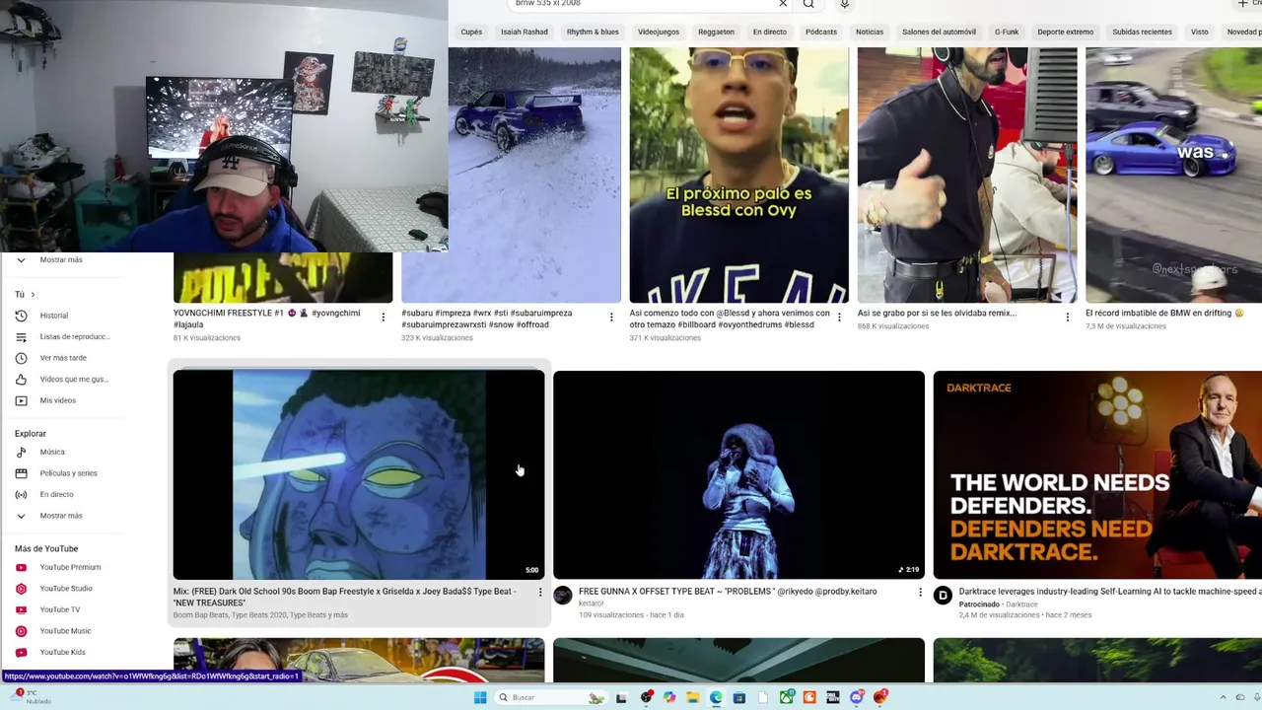The width and height of the screenshot is (1262, 710).
Task: Open Darktrace channel avatar
Action: coord(943,596)
